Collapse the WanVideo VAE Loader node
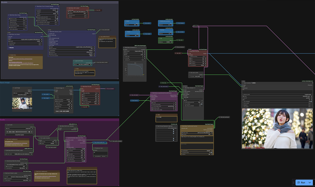The width and height of the screenshot is (315, 187). (67, 8)
